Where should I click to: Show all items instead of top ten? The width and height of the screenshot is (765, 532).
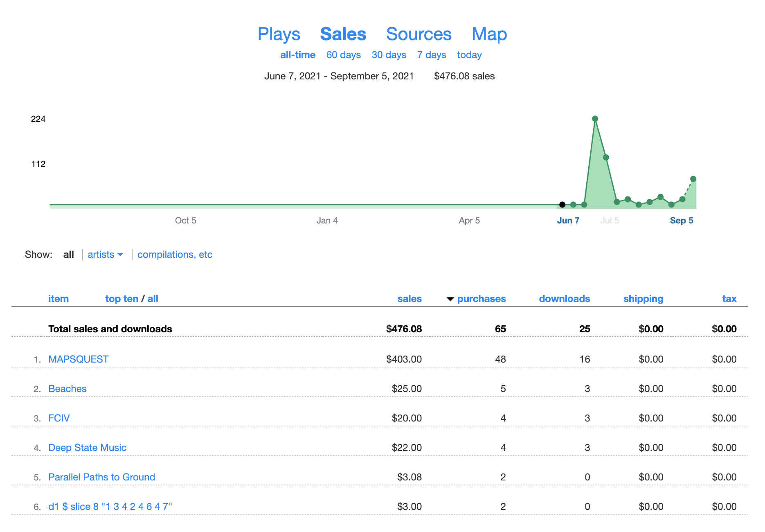click(153, 299)
